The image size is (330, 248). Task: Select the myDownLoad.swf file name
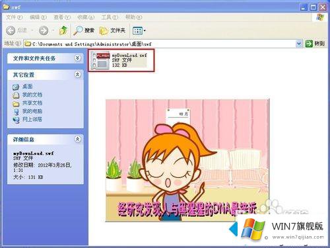(x=129, y=55)
